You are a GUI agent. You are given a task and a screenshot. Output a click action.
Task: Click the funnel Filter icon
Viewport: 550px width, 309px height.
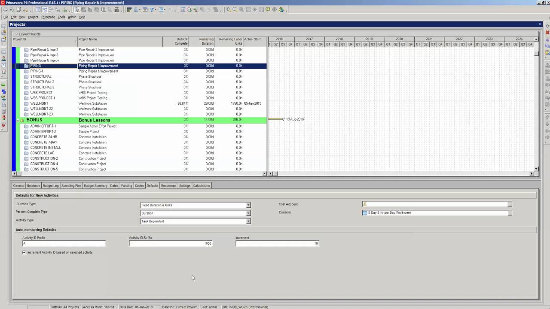151,9
